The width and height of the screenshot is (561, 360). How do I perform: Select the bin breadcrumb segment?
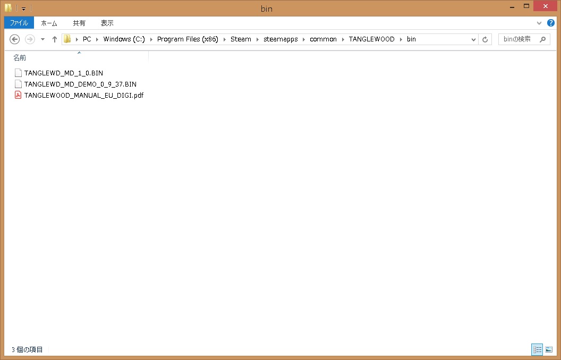click(411, 39)
